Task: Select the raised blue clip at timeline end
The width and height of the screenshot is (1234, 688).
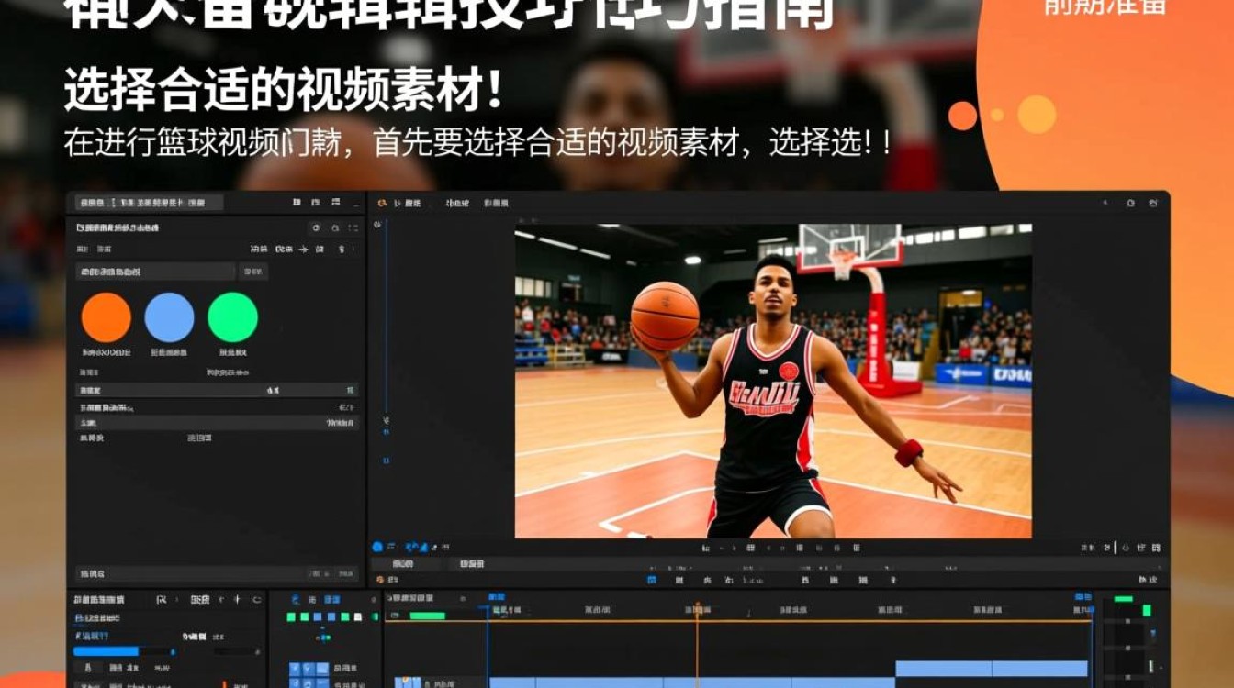Action: pyautogui.click(x=993, y=669)
